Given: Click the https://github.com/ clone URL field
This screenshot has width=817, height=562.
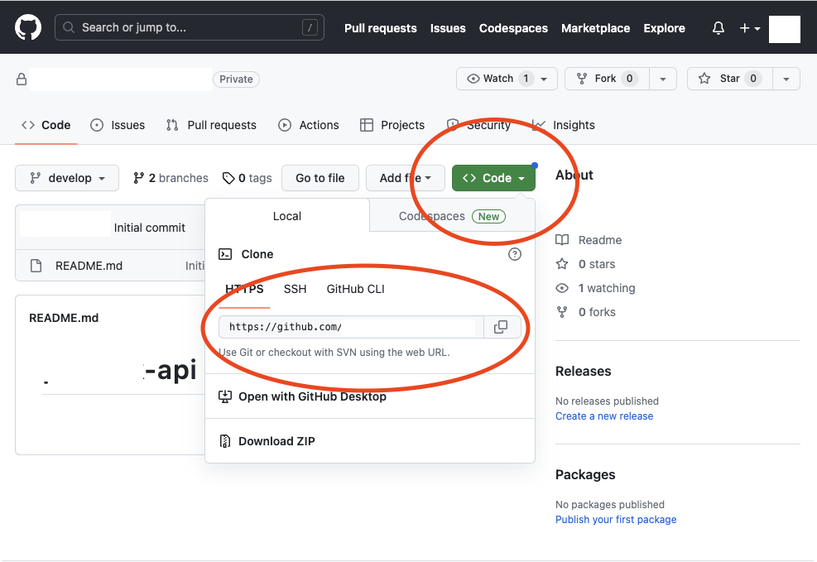Looking at the screenshot, I should pos(351,327).
